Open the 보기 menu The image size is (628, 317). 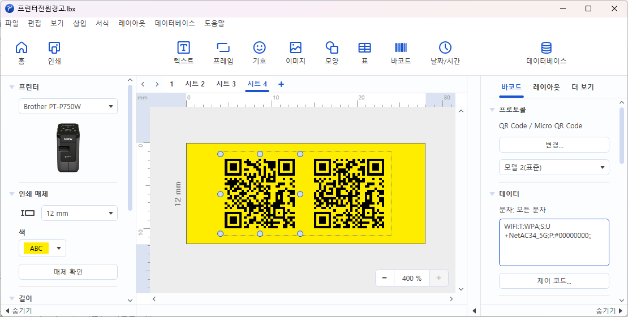pos(57,23)
